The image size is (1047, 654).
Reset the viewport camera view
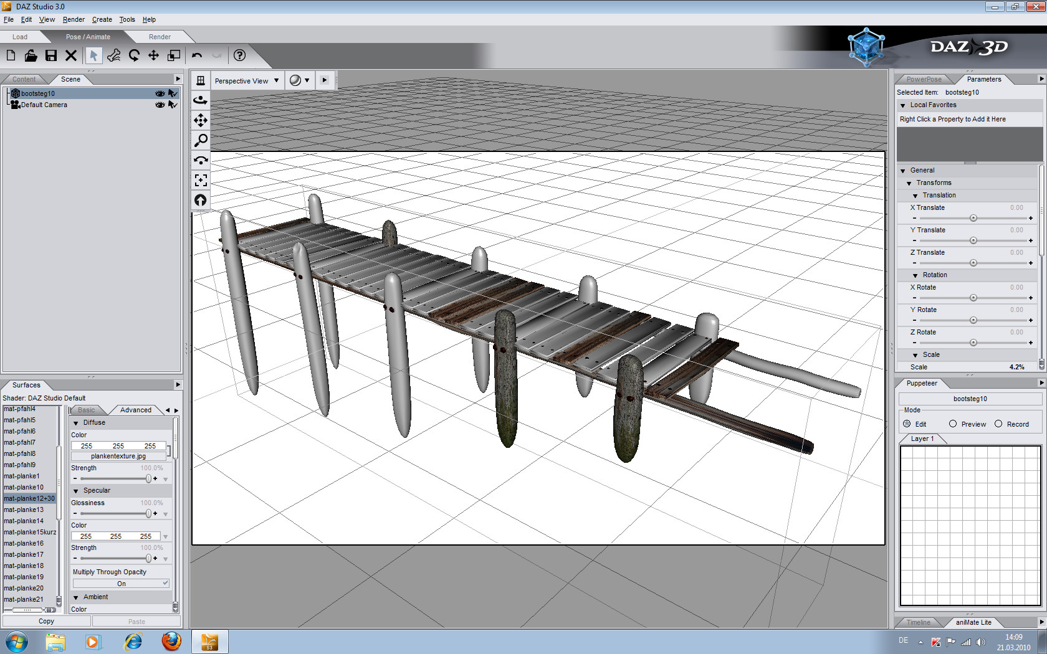(201, 200)
